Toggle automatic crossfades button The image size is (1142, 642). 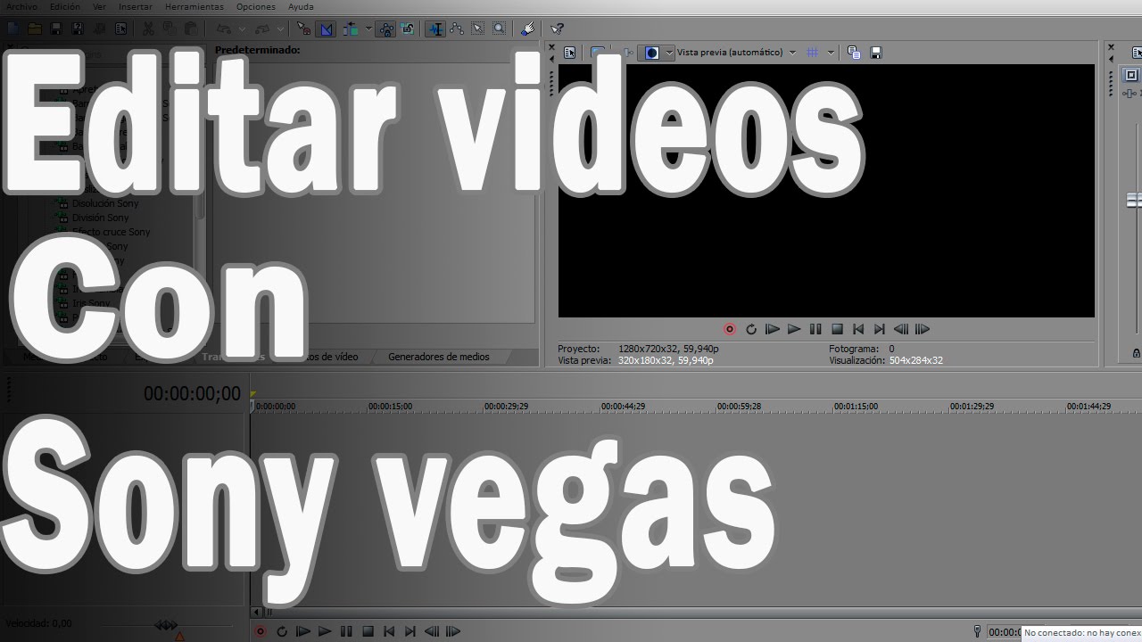pos(326,29)
